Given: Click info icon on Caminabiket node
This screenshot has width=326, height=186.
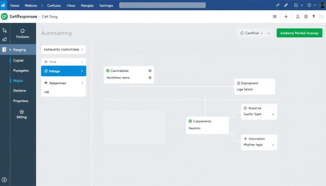Looking at the screenshot, I should (x=150, y=71).
